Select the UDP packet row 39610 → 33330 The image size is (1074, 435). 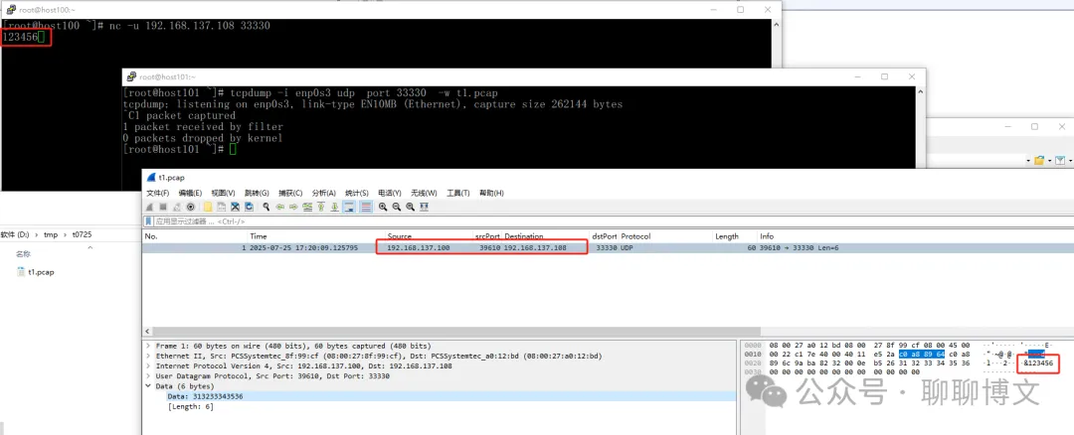[608, 247]
